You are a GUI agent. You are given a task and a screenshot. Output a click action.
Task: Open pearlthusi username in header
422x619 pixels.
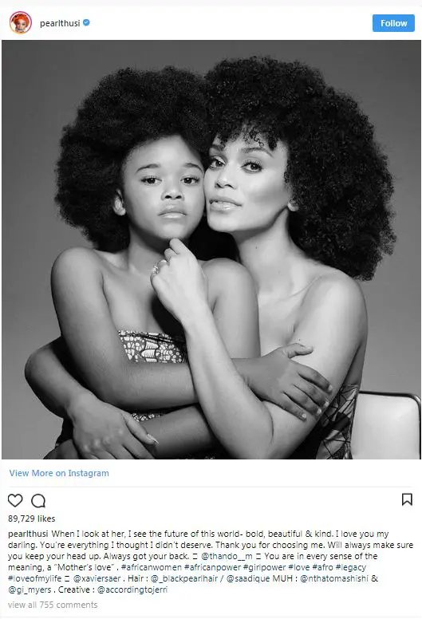point(60,23)
